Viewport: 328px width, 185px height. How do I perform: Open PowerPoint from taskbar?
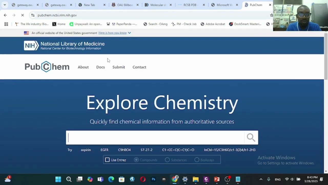217,179
